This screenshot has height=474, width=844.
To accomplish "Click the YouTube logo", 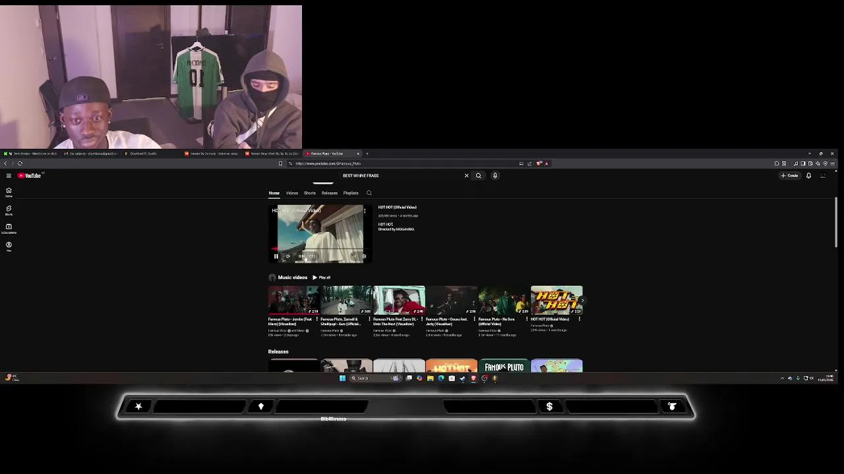I will (30, 176).
